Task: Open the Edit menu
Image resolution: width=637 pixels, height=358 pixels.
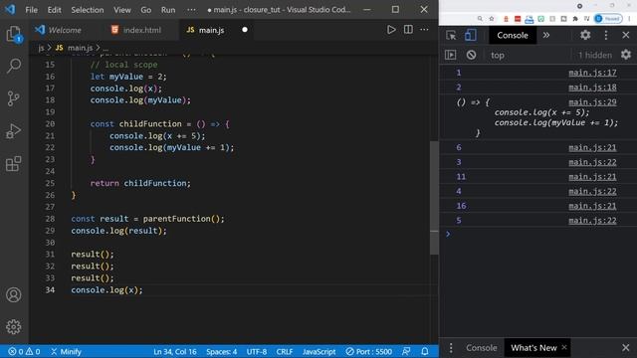Action: (x=54, y=10)
